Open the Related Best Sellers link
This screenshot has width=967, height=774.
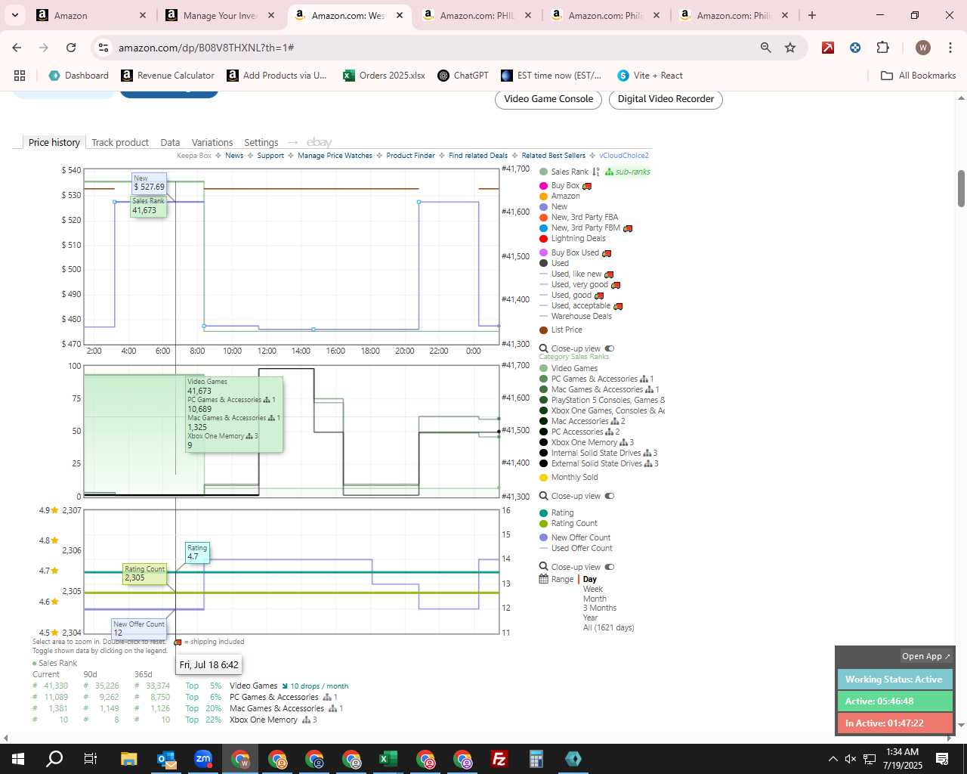[553, 156]
